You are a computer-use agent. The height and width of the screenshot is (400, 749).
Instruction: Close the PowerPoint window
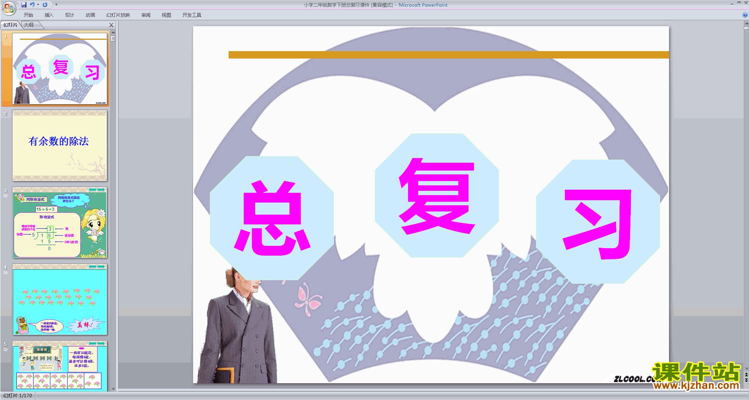pos(746,3)
